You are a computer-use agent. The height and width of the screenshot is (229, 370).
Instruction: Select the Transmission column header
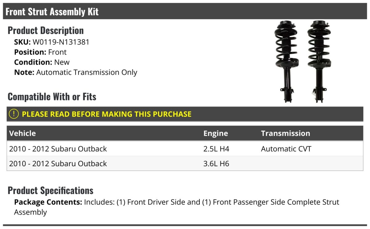pyautogui.click(x=285, y=133)
